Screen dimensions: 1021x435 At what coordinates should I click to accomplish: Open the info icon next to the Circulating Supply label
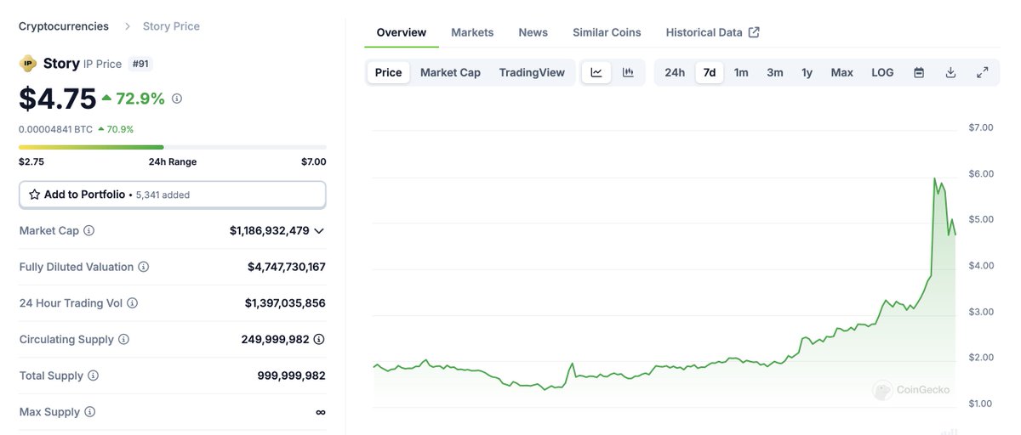(124, 339)
